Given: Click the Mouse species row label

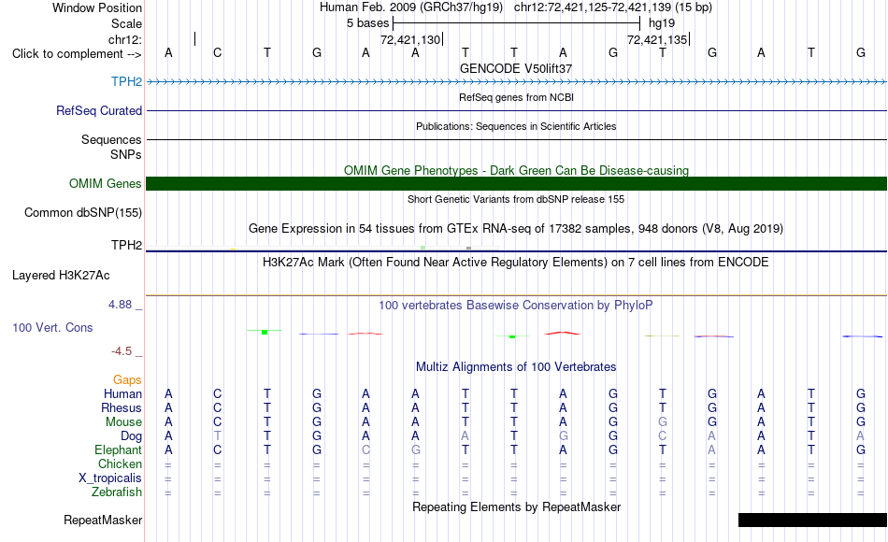Looking at the screenshot, I should (x=123, y=422).
